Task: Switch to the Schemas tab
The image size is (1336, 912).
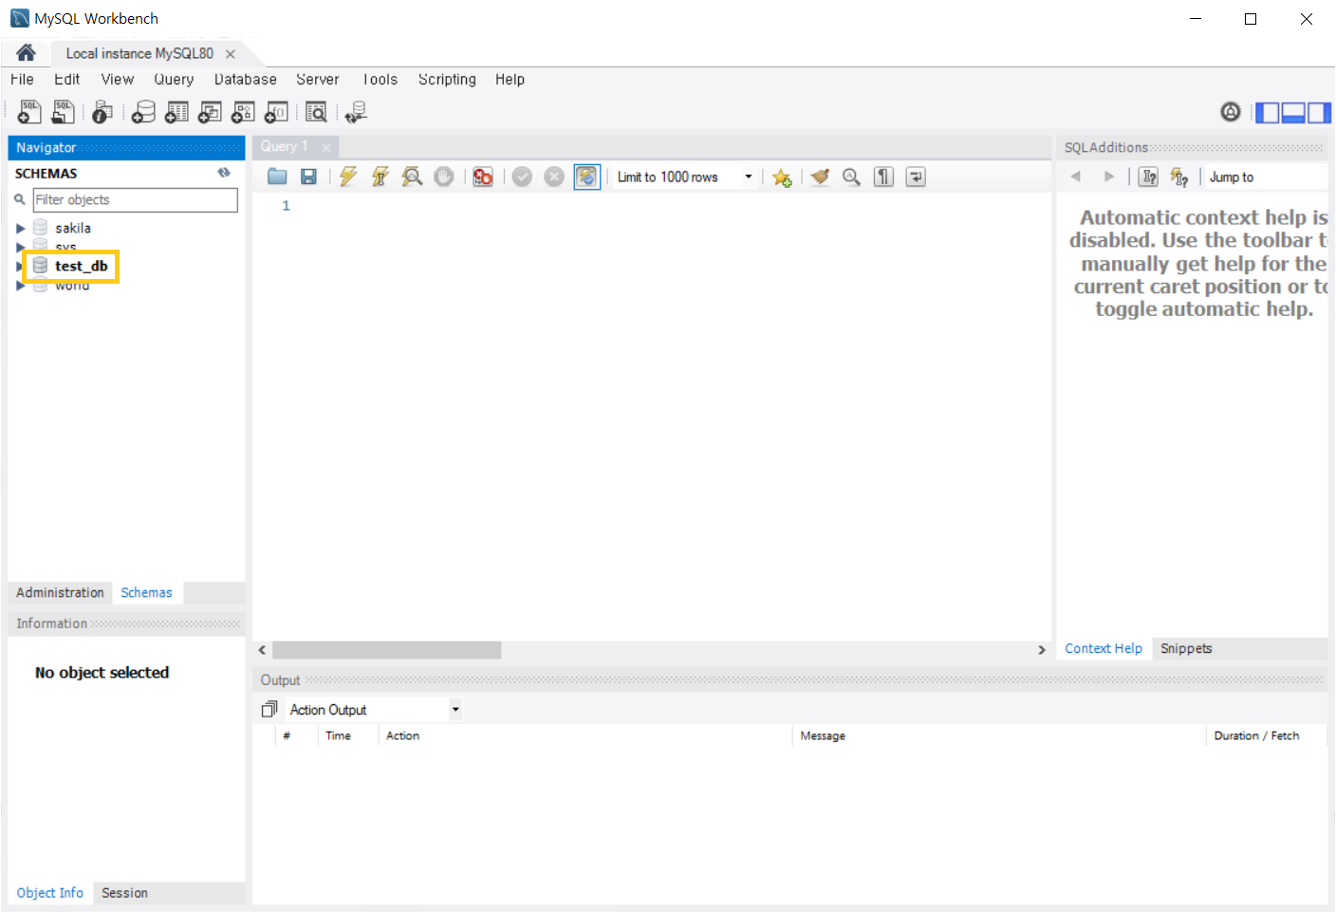Action: 146,592
